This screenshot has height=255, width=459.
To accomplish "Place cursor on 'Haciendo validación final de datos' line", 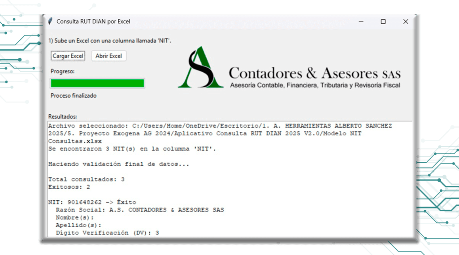I will point(118,164).
